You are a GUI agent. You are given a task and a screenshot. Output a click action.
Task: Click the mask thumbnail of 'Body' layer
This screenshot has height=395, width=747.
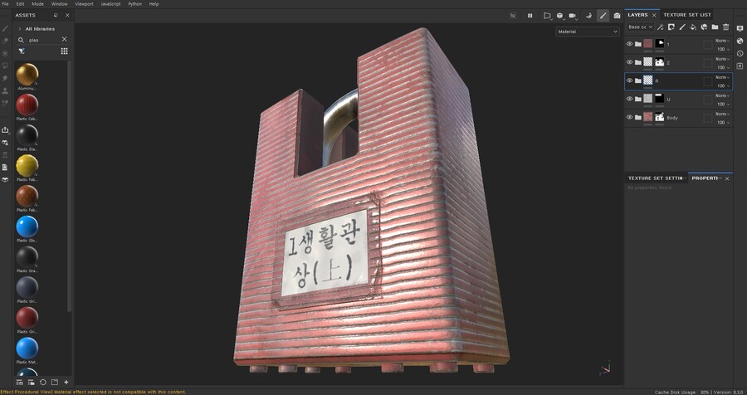tap(659, 117)
